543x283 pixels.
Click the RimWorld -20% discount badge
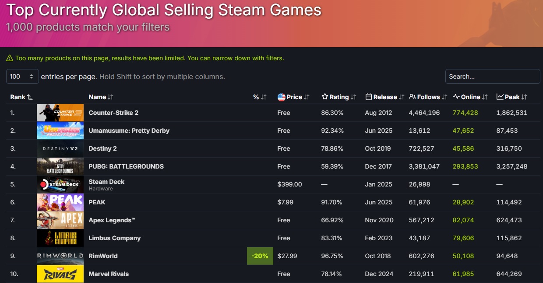[x=260, y=256]
